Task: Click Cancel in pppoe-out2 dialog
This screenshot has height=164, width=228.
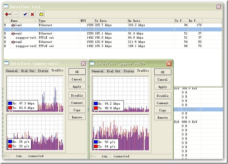Action: point(163,79)
